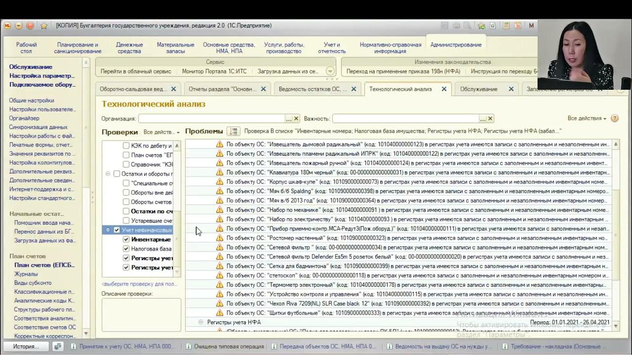The image size is (632, 355).
Task: Click the problems list scroll-up arrow
Action: (x=615, y=144)
